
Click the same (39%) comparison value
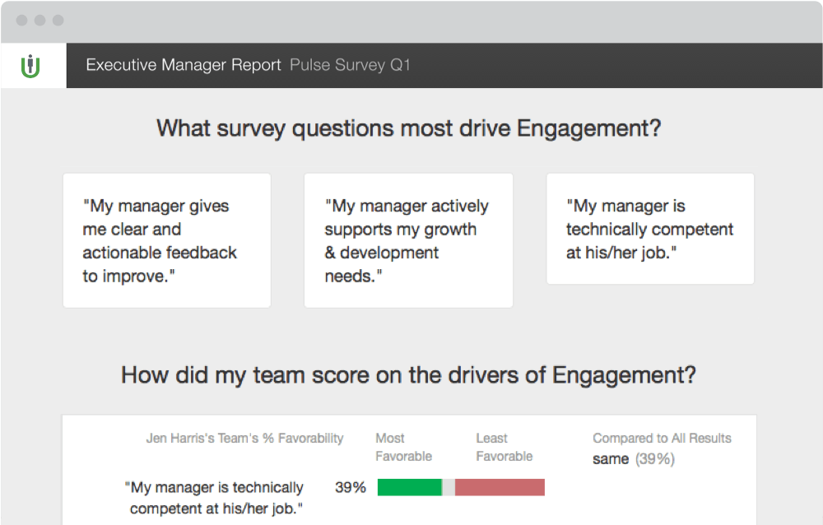633,459
